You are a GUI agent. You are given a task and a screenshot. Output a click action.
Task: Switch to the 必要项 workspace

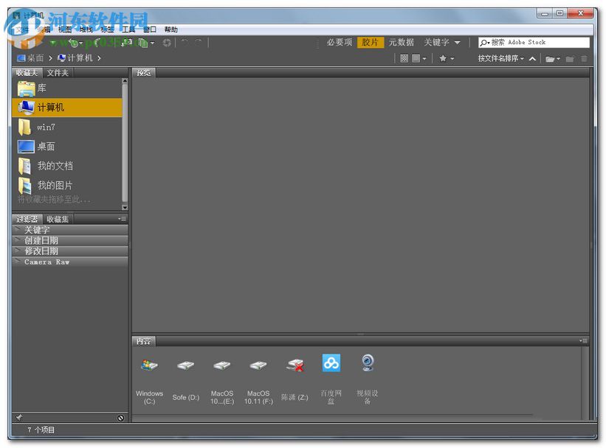[x=340, y=43]
